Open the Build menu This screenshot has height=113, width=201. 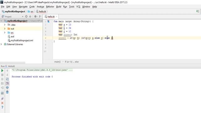coord(59,7)
